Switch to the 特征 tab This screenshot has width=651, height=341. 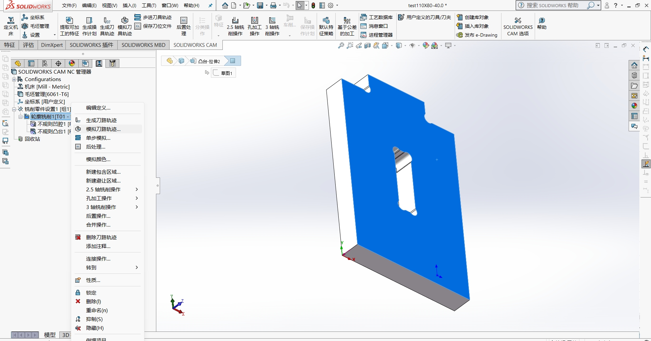click(x=9, y=45)
